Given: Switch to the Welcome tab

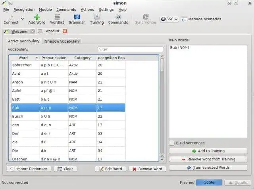Looking at the screenshot, I should click(19, 31).
